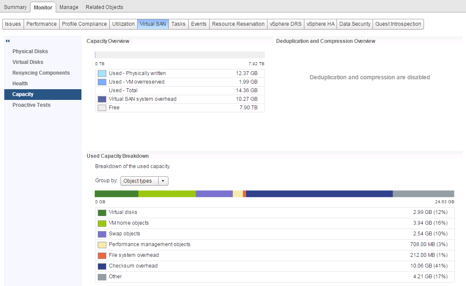The width and height of the screenshot is (466, 286).
Task: Open Health in sidebar
Action: 43,84
